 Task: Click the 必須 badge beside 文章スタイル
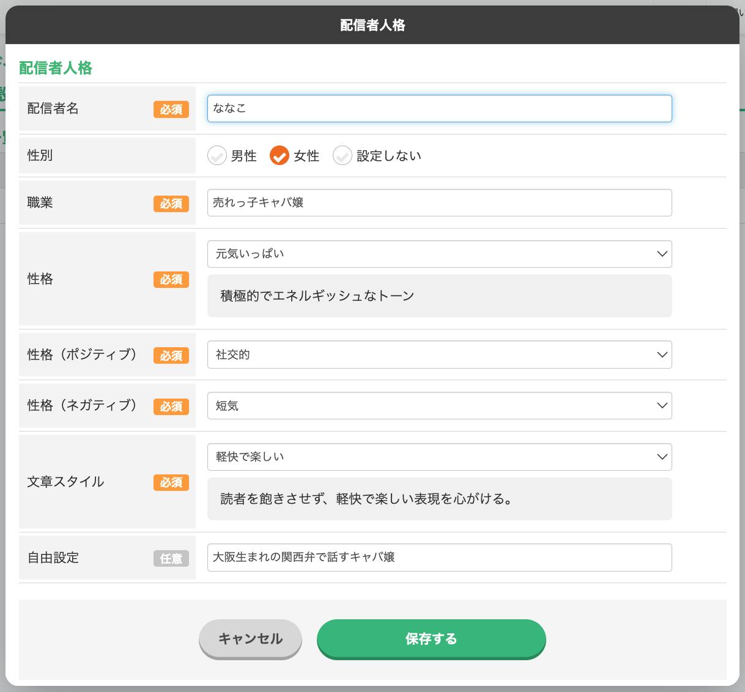[171, 482]
